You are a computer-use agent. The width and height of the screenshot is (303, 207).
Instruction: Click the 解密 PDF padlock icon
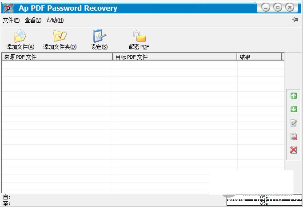point(139,37)
